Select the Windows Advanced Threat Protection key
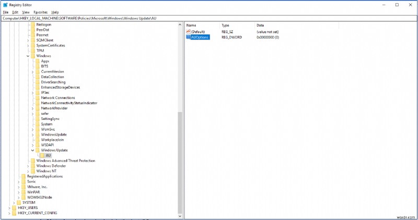Screen dimensions: 418x220 tap(66, 161)
